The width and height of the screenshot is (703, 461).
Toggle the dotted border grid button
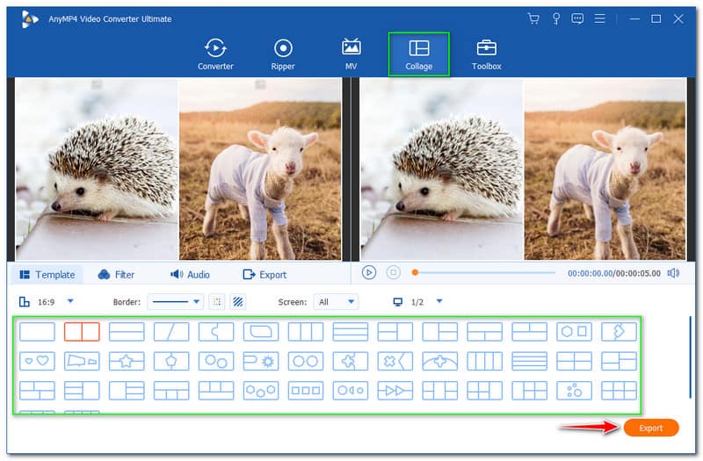coord(217,301)
